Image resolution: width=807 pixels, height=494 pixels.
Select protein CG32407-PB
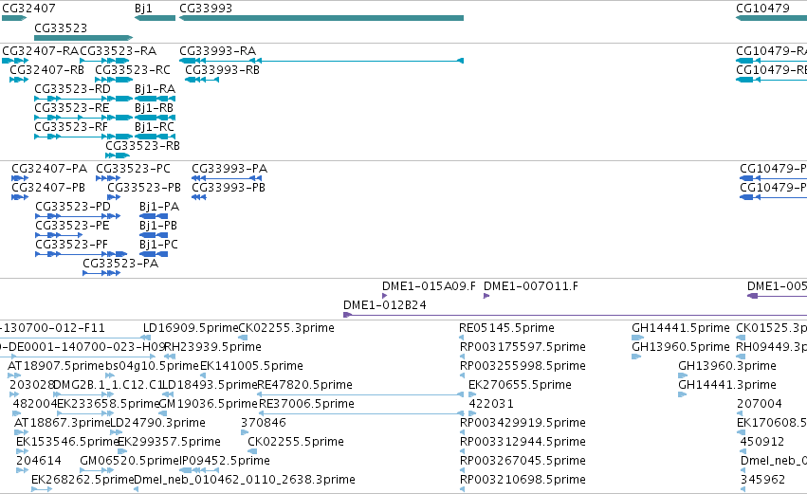[x=20, y=197]
